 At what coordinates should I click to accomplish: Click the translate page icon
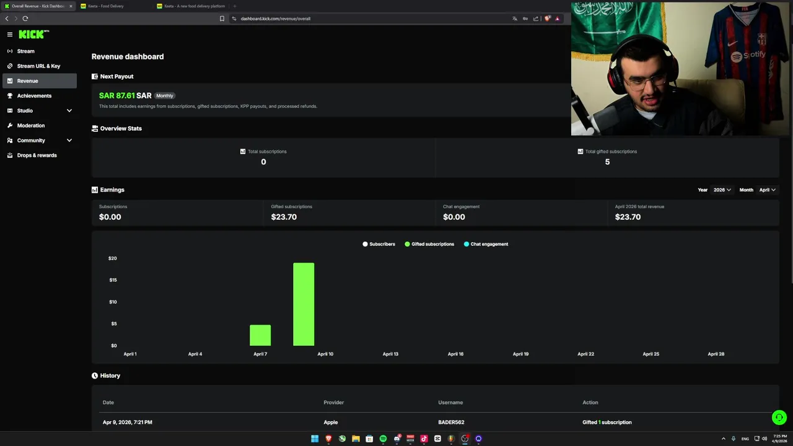(x=514, y=19)
